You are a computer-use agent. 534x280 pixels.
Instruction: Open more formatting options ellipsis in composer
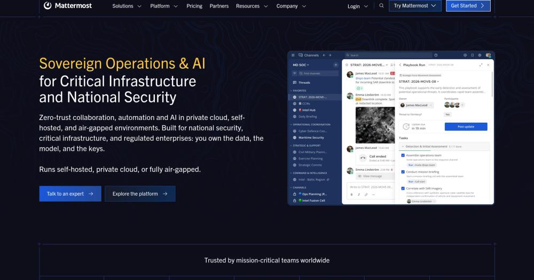(373, 195)
